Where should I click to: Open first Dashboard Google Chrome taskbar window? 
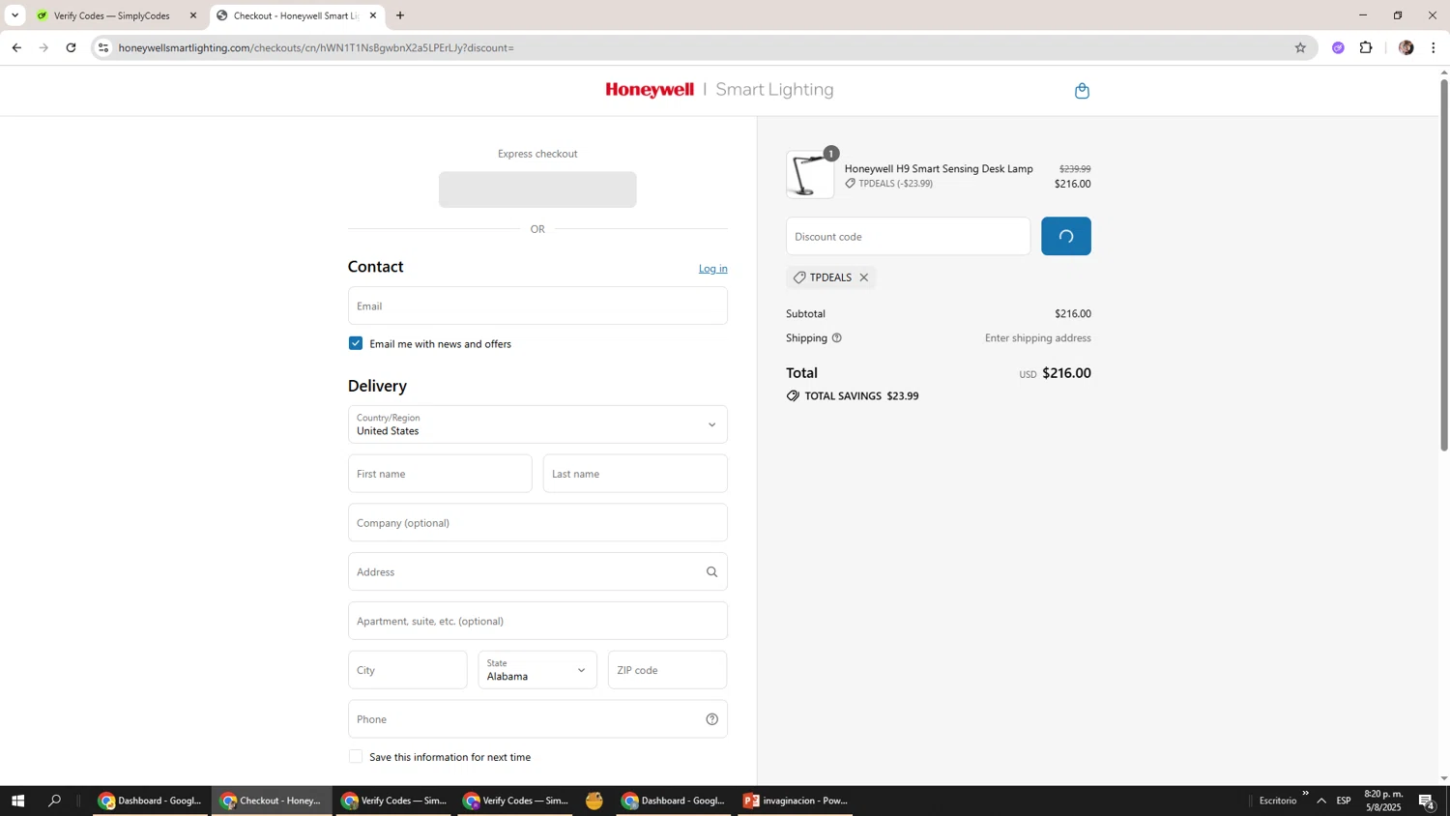[151, 801]
